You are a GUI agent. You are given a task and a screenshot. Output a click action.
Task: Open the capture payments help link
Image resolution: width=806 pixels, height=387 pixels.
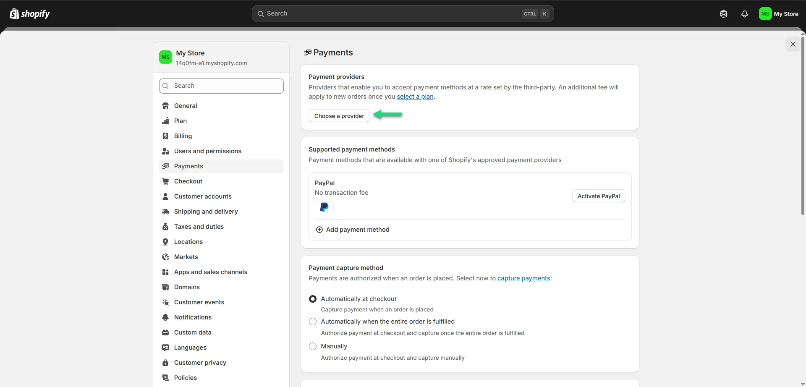tap(523, 278)
